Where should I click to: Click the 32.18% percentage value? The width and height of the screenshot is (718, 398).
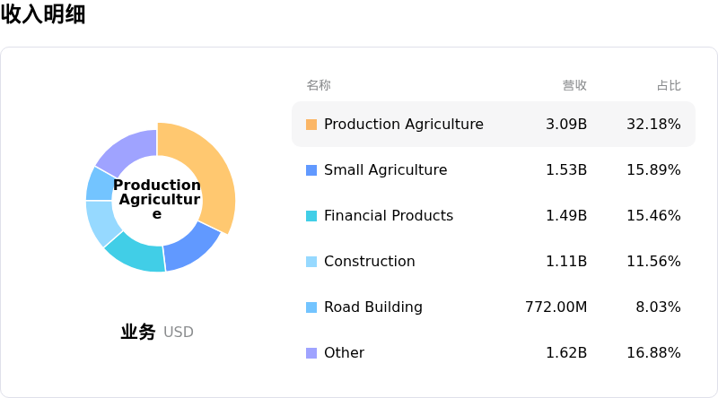click(x=653, y=125)
